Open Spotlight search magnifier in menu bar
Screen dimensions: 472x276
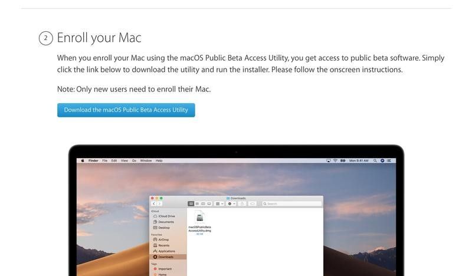pyautogui.click(x=375, y=161)
